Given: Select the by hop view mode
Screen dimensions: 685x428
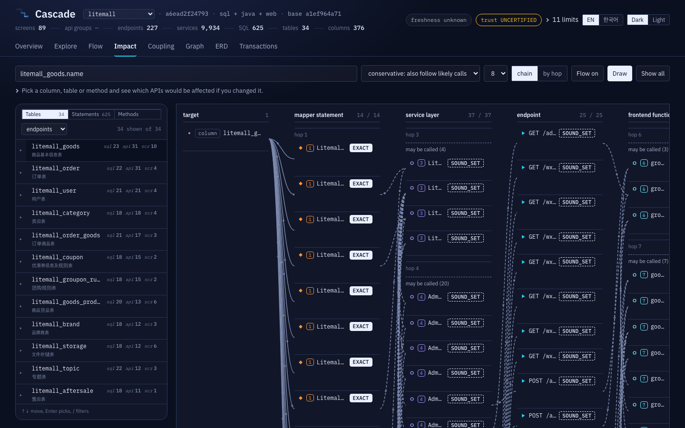Looking at the screenshot, I should click(552, 74).
